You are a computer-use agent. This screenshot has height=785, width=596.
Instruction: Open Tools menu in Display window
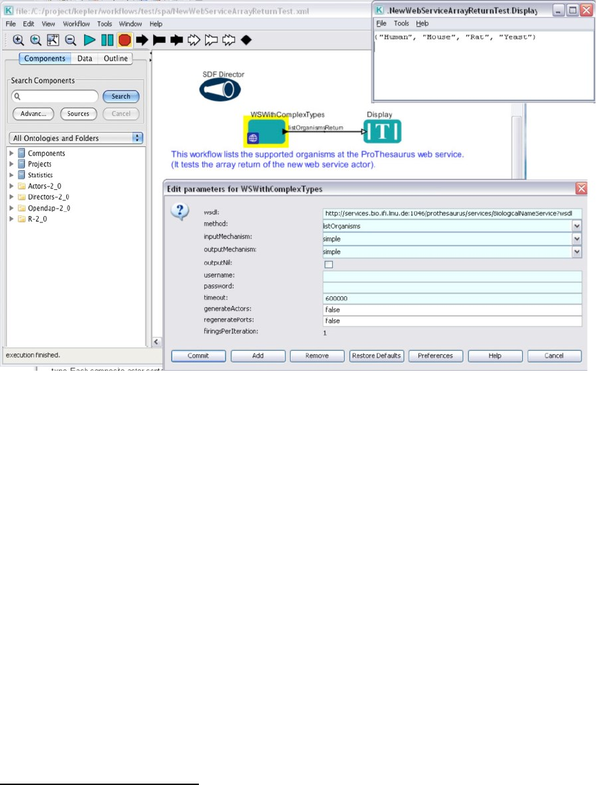401,23
